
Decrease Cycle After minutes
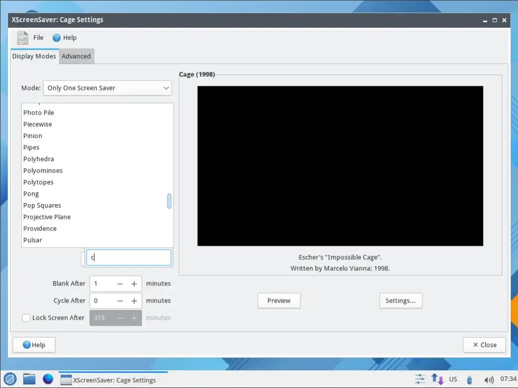(x=120, y=301)
